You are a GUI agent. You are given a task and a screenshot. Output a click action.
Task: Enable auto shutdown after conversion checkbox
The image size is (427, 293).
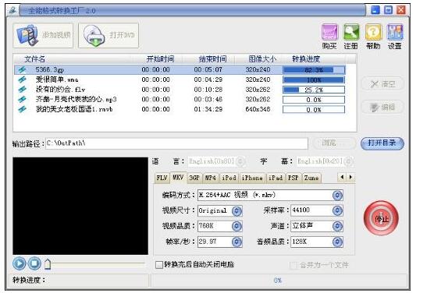click(159, 264)
